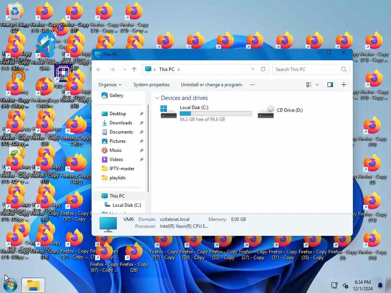Open Documents in navigation pane

coord(121,132)
